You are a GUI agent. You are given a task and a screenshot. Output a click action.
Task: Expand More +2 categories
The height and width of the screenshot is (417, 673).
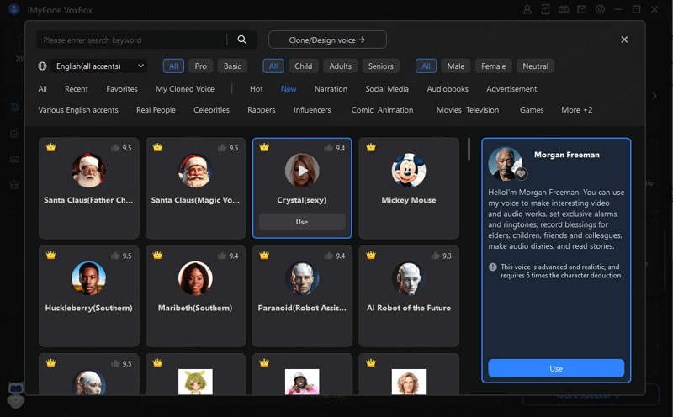tap(577, 110)
